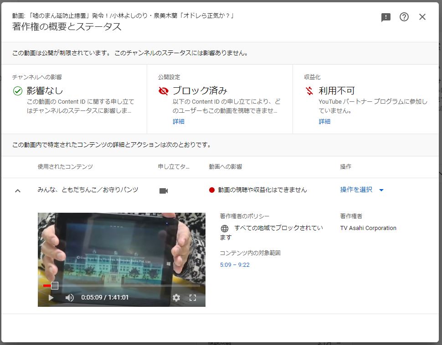The image size is (442, 345).
Task: Click the send feedback icon
Action: 386,17
